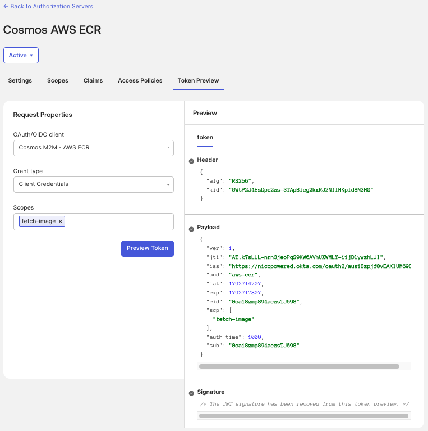428x431 pixels.
Task: Open the Grant type dropdown
Action: 94,184
